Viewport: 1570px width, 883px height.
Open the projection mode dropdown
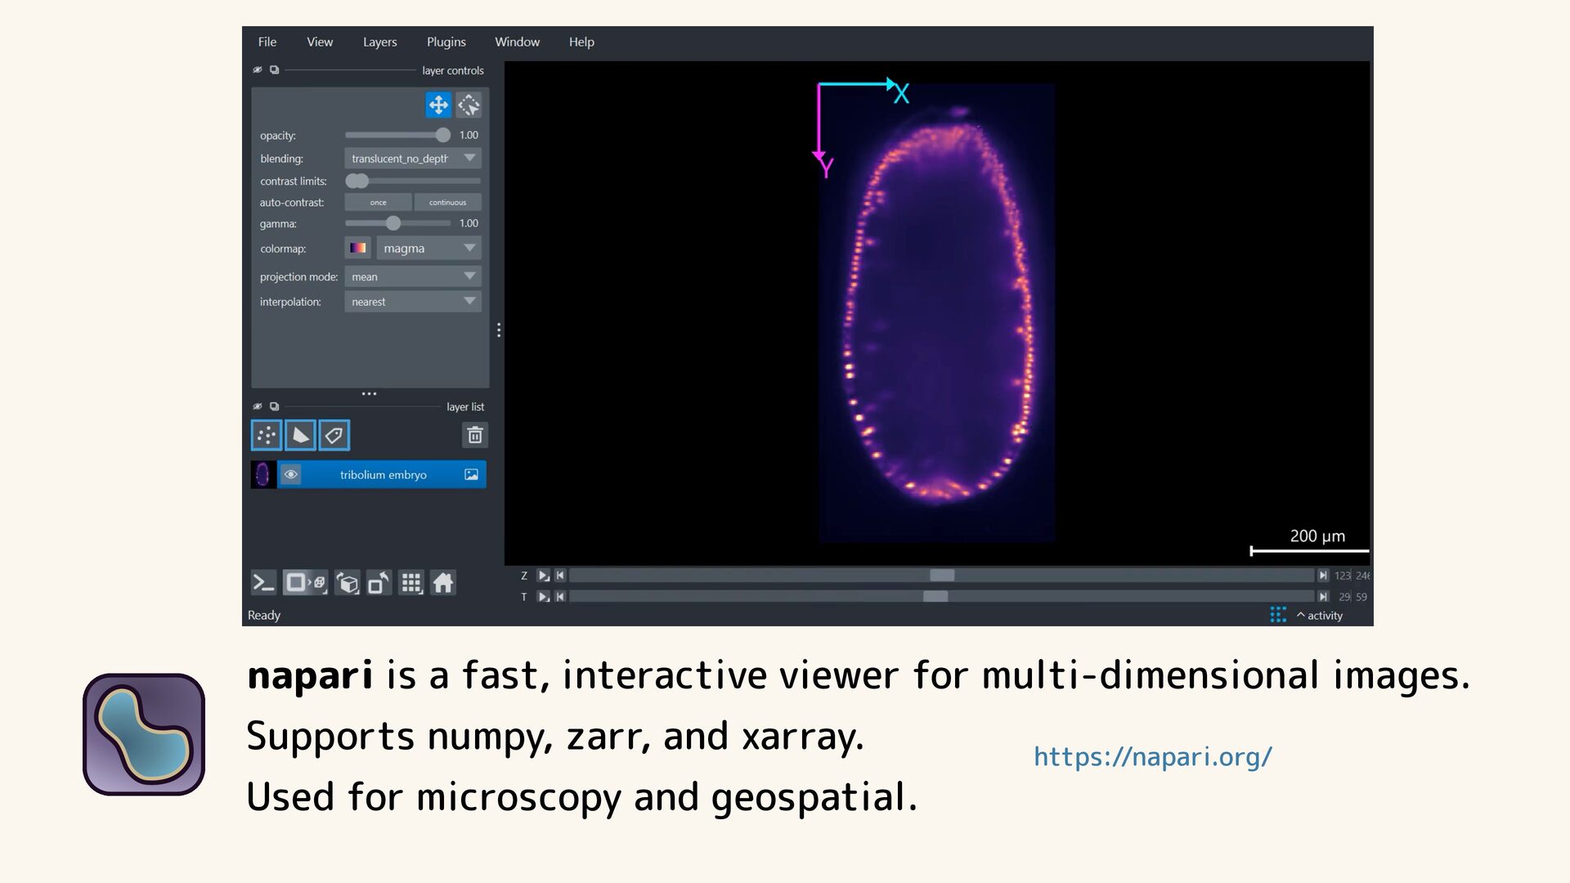pyautogui.click(x=413, y=276)
